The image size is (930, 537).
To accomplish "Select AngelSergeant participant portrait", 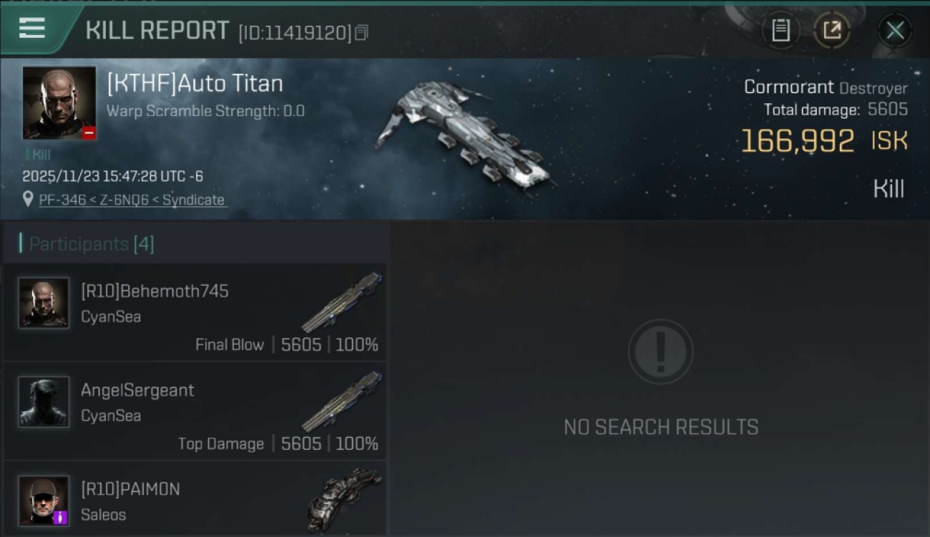I will pos(44,402).
